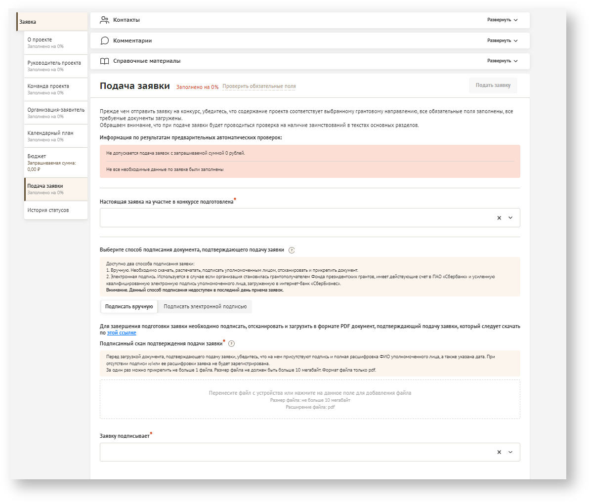Click the Справочные материалы book icon

[x=104, y=61]
